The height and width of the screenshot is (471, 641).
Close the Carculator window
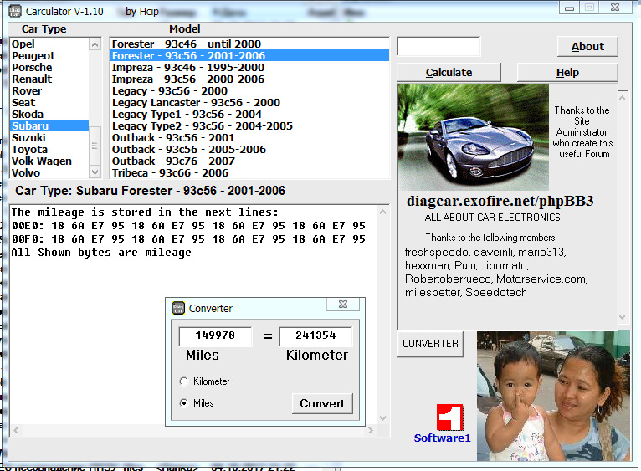[x=615, y=8]
